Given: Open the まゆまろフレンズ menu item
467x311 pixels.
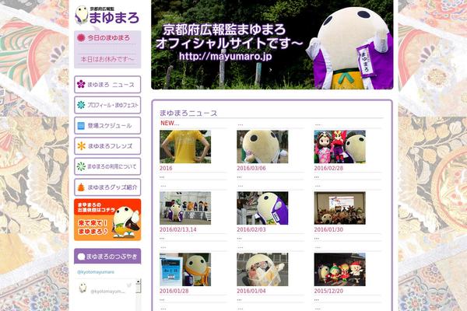Looking at the screenshot, I should (107, 146).
